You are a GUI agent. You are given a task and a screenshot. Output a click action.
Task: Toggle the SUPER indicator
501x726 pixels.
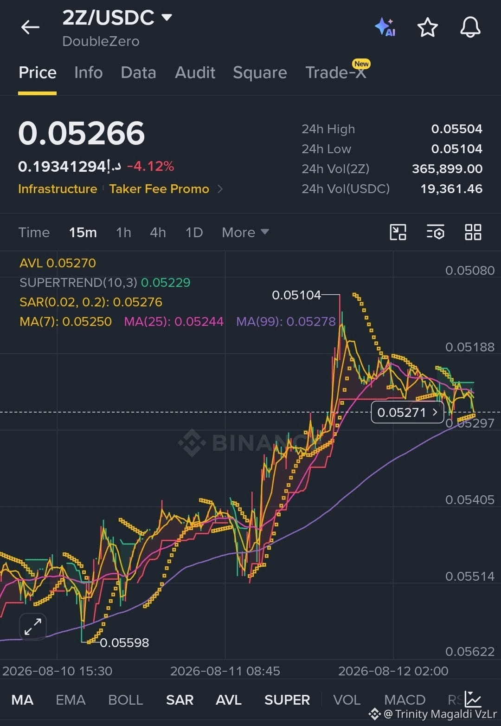287,700
